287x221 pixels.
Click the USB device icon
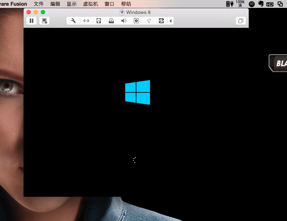pyautogui.click(x=149, y=21)
